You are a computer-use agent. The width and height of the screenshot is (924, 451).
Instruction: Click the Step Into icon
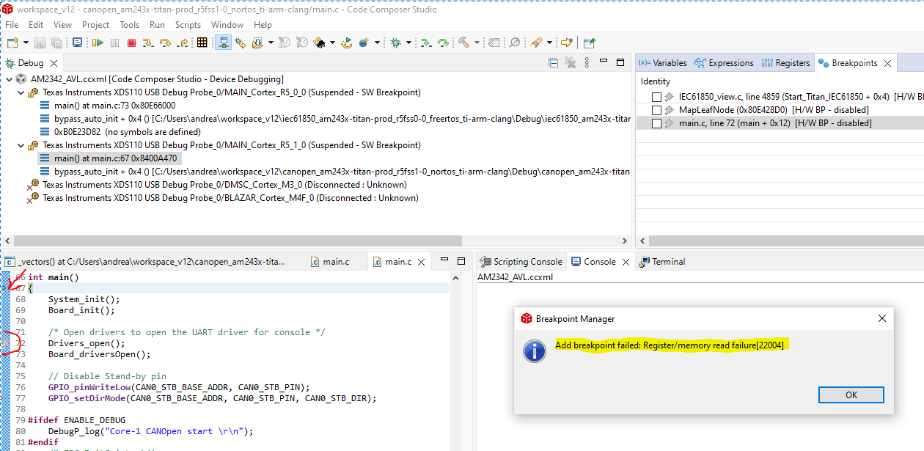[148, 43]
